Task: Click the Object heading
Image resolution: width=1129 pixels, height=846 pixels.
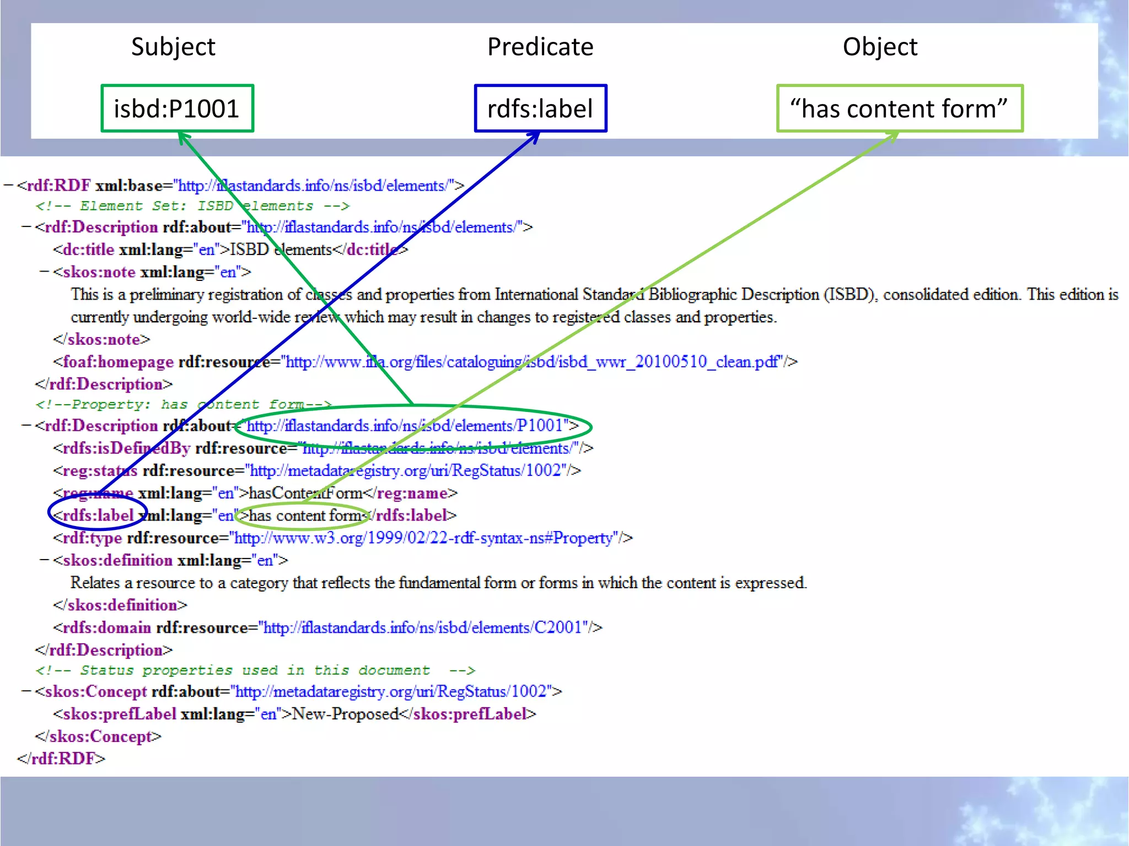Action: coord(880,47)
